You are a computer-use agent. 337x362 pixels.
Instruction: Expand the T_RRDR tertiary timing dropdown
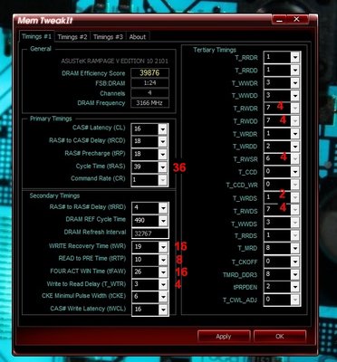(x=295, y=57)
